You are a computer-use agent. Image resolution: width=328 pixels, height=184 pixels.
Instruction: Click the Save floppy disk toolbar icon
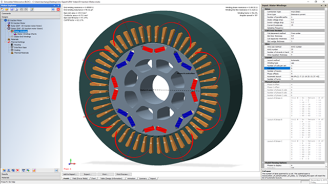[12, 9]
